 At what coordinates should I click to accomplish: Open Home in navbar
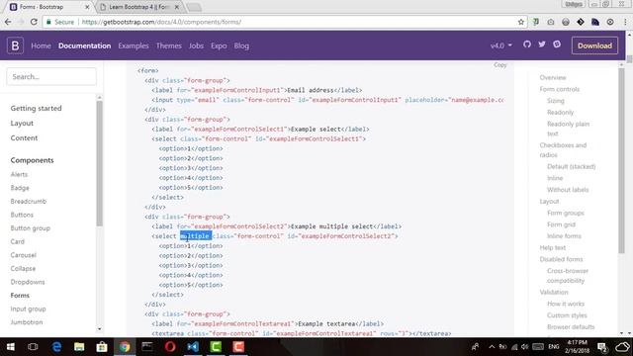(x=42, y=45)
